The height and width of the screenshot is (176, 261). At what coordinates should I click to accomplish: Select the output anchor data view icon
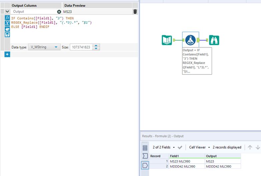[145, 165]
